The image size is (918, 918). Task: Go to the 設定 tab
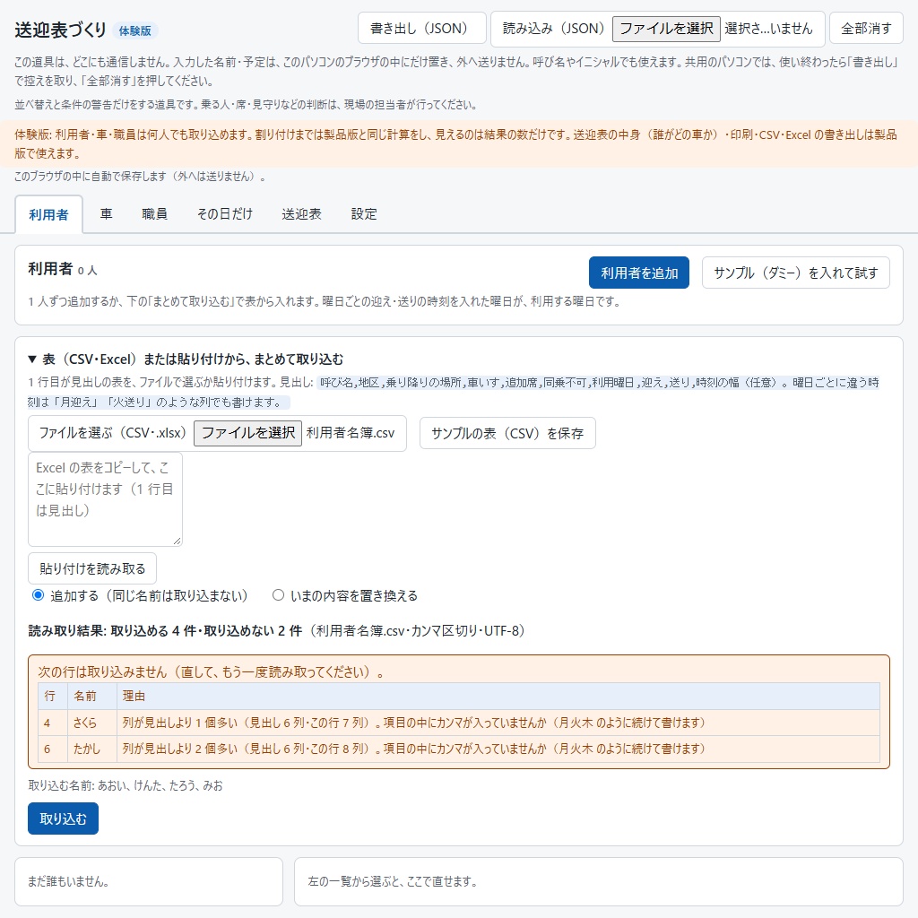coord(364,213)
